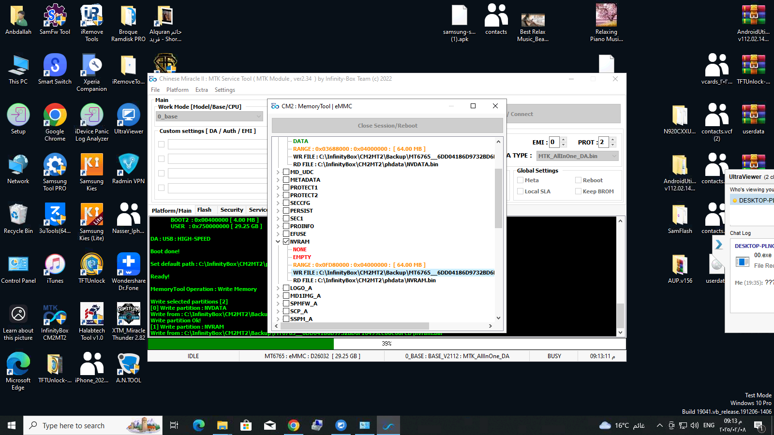Open Wondershare Dr.Fone icon

coord(128,272)
